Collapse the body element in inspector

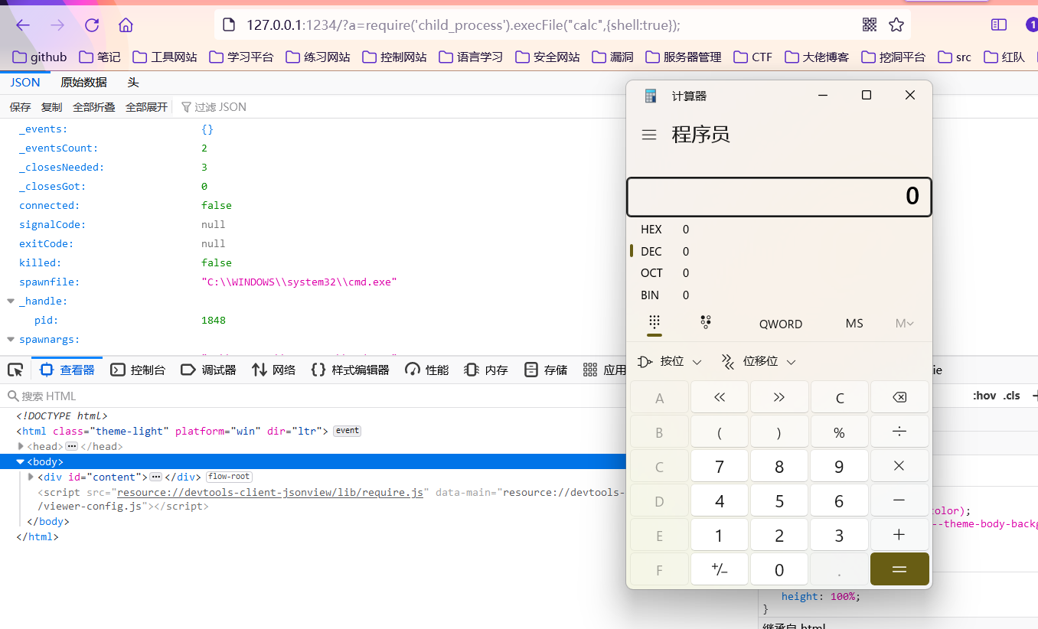21,461
